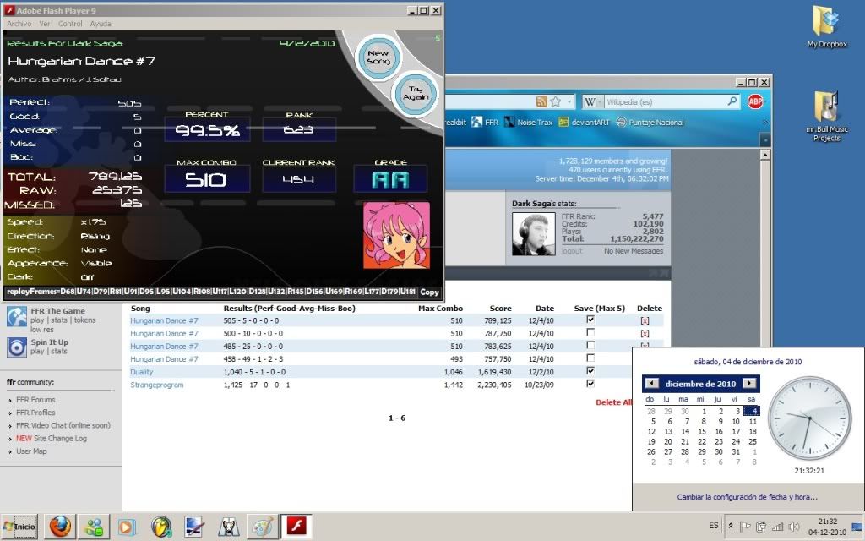Open the My Dropbox desktop folder

[x=826, y=26]
